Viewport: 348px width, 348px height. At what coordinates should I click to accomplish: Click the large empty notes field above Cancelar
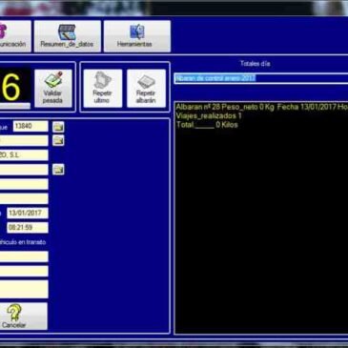click(24, 289)
